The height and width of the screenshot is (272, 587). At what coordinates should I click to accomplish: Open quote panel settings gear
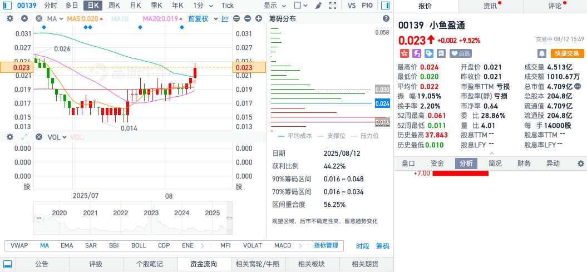pyautogui.click(x=581, y=164)
